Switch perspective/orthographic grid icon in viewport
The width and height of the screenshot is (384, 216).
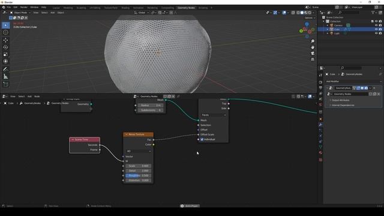coord(313,59)
